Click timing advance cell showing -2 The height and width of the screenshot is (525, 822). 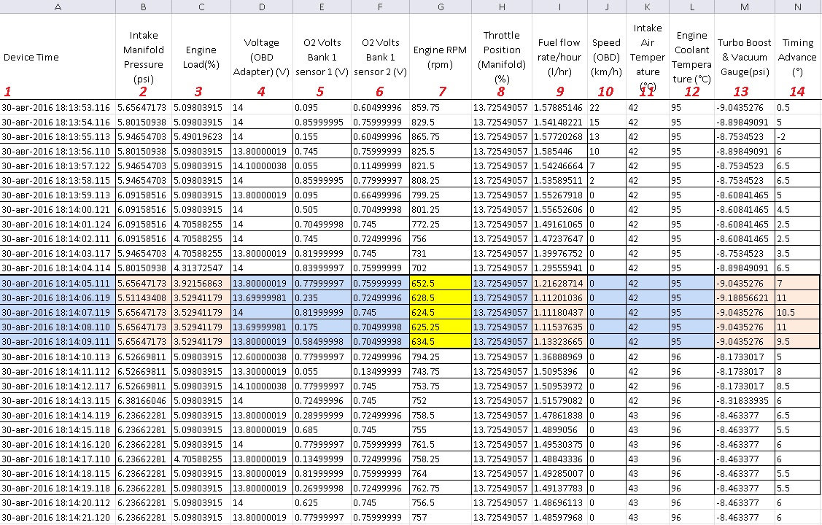[x=797, y=137]
